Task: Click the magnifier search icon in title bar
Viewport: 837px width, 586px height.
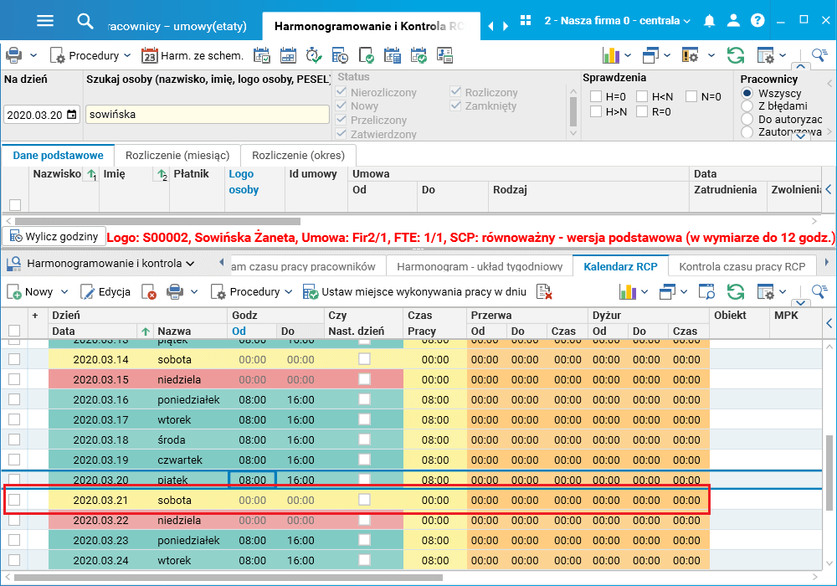Action: [x=85, y=22]
